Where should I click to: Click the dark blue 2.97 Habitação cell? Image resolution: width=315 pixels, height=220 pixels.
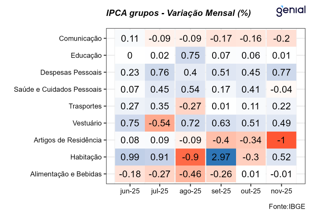click(220, 157)
